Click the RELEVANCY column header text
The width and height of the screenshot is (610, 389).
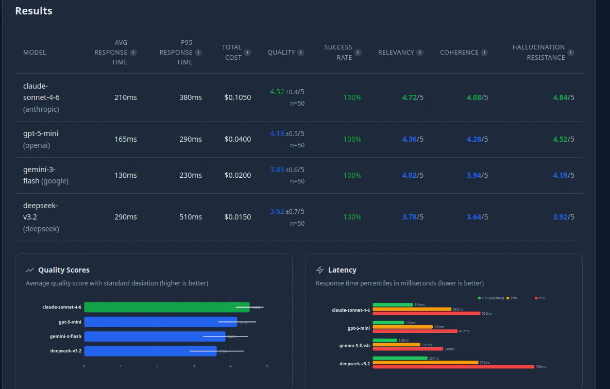396,53
